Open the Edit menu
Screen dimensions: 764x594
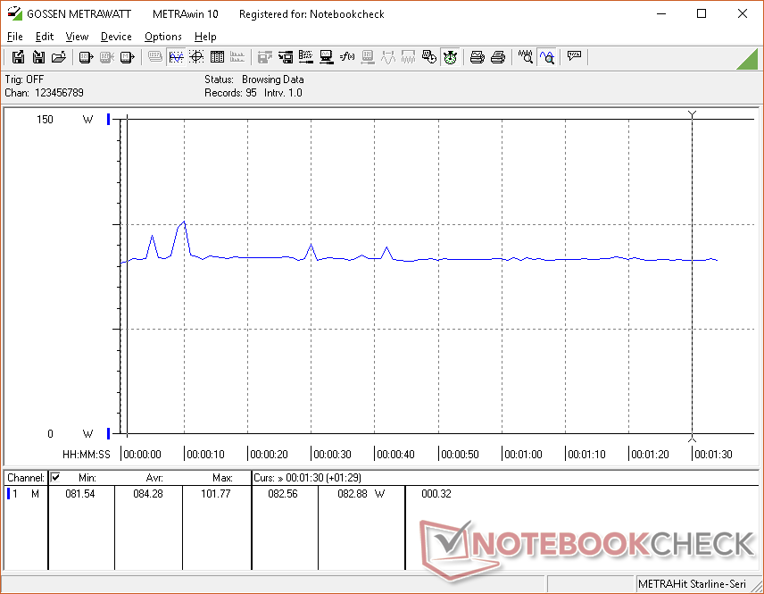(x=45, y=37)
